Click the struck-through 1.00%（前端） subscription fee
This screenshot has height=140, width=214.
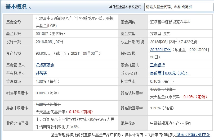[x=163, y=89]
